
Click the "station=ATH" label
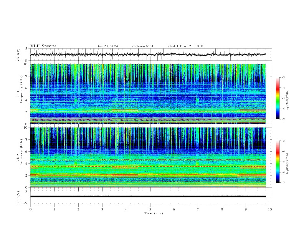pyautogui.click(x=142, y=46)
